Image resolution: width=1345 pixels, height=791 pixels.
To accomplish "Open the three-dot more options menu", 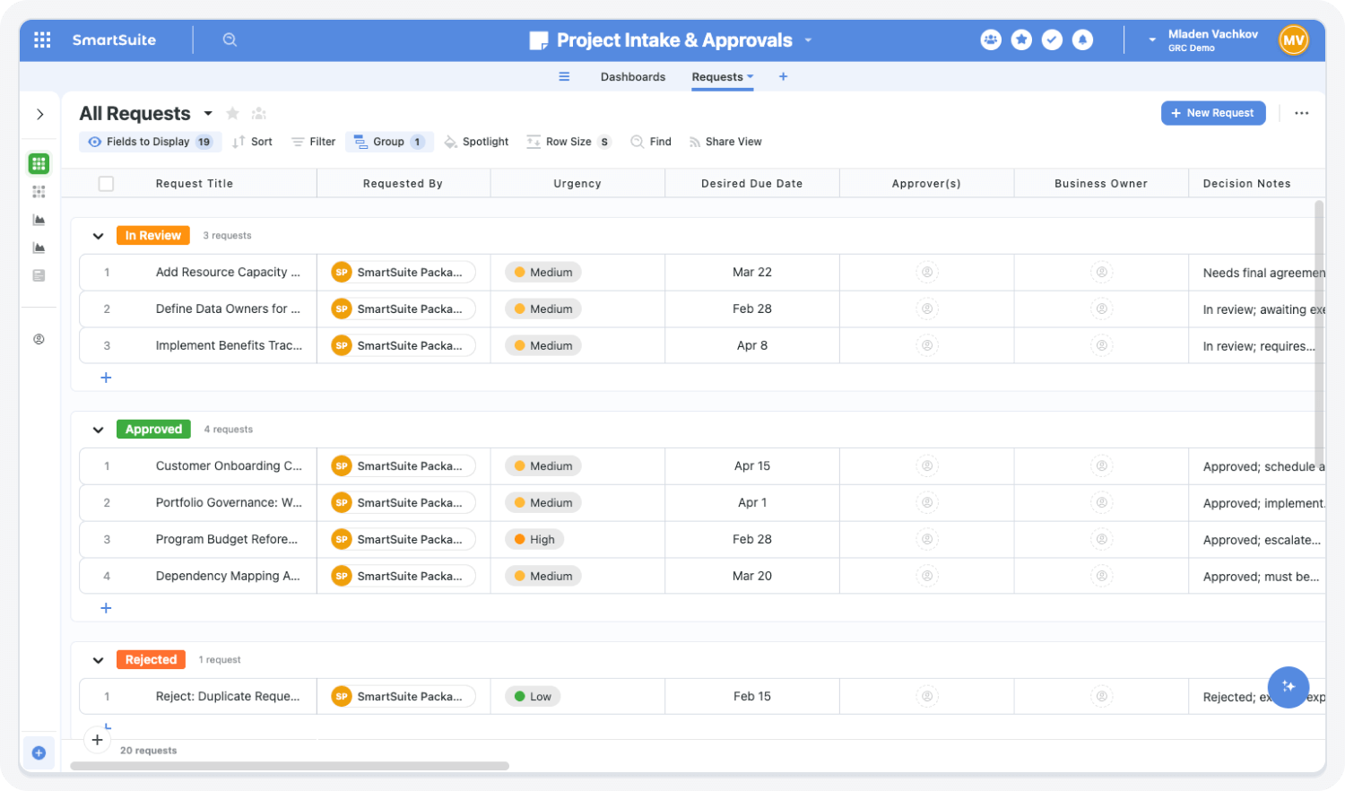I will pos(1301,113).
